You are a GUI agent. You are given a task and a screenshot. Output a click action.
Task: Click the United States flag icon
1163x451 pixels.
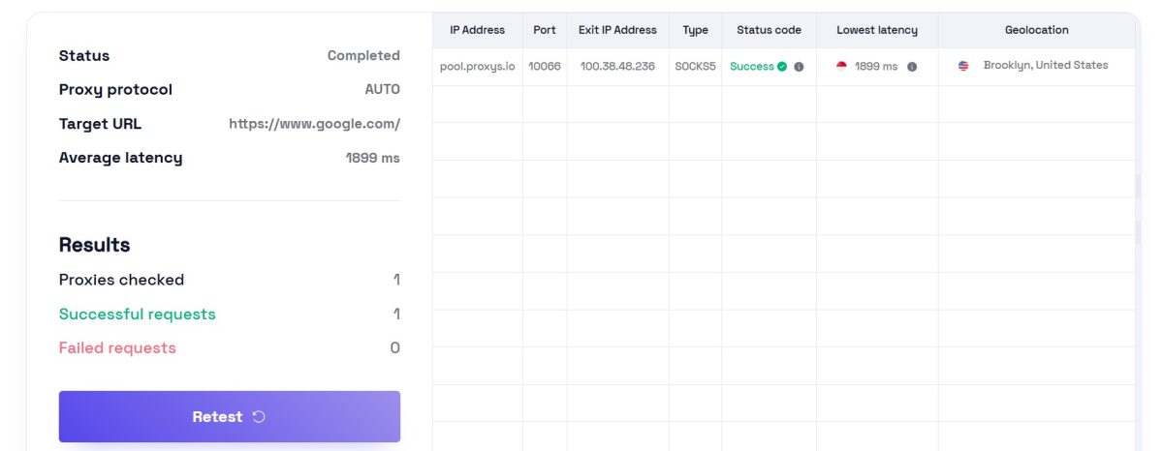[963, 66]
